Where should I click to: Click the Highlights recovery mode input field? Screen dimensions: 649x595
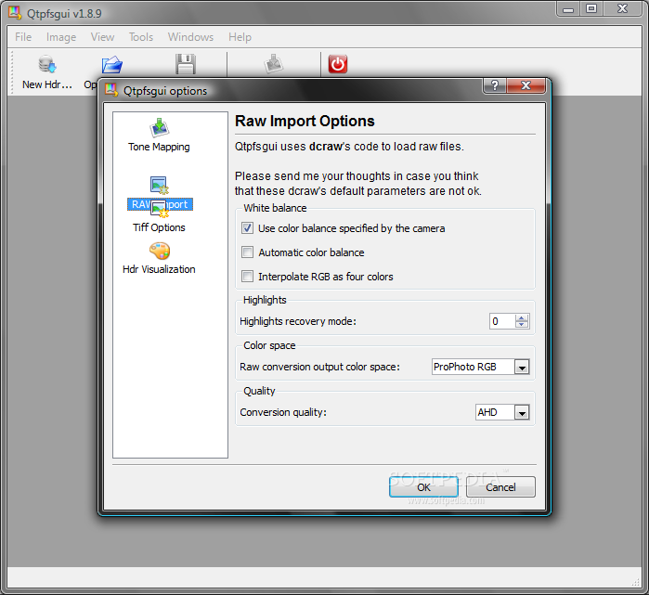pyautogui.click(x=502, y=321)
